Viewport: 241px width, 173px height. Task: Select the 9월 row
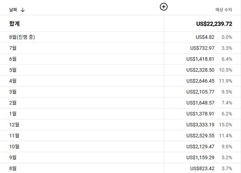120,157
